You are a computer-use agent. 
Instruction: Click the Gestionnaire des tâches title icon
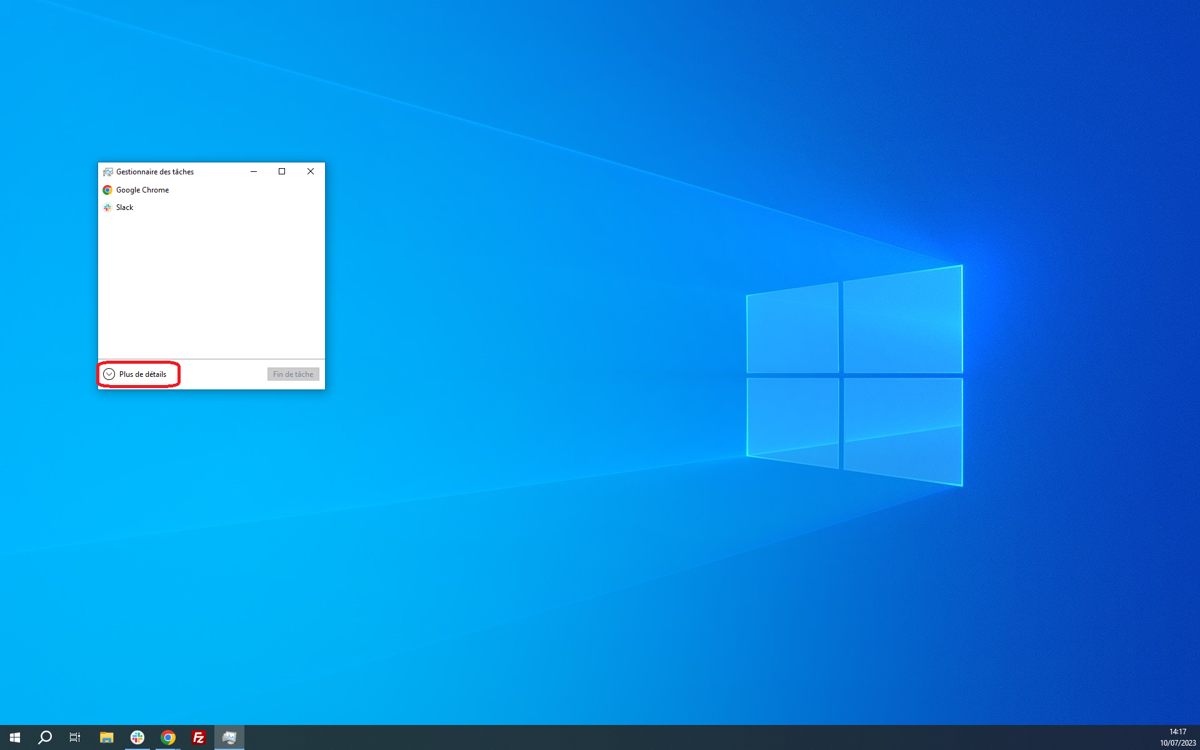tap(108, 172)
